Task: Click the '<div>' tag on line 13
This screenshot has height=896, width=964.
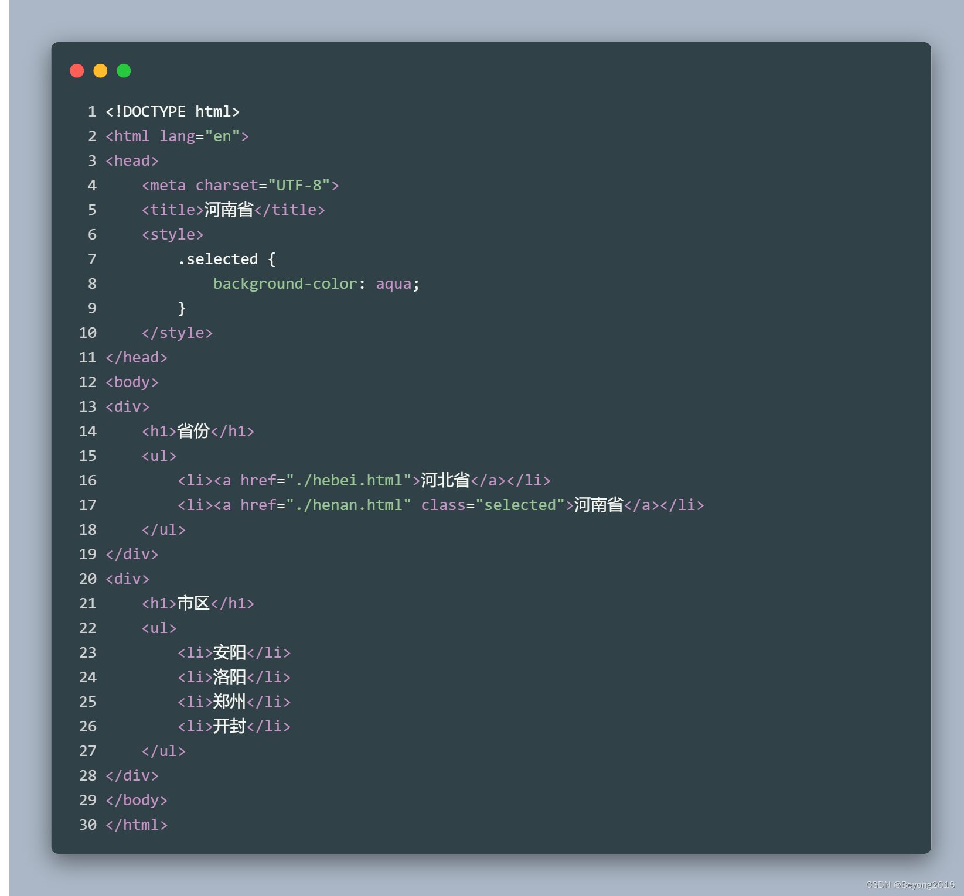Action: click(x=128, y=406)
